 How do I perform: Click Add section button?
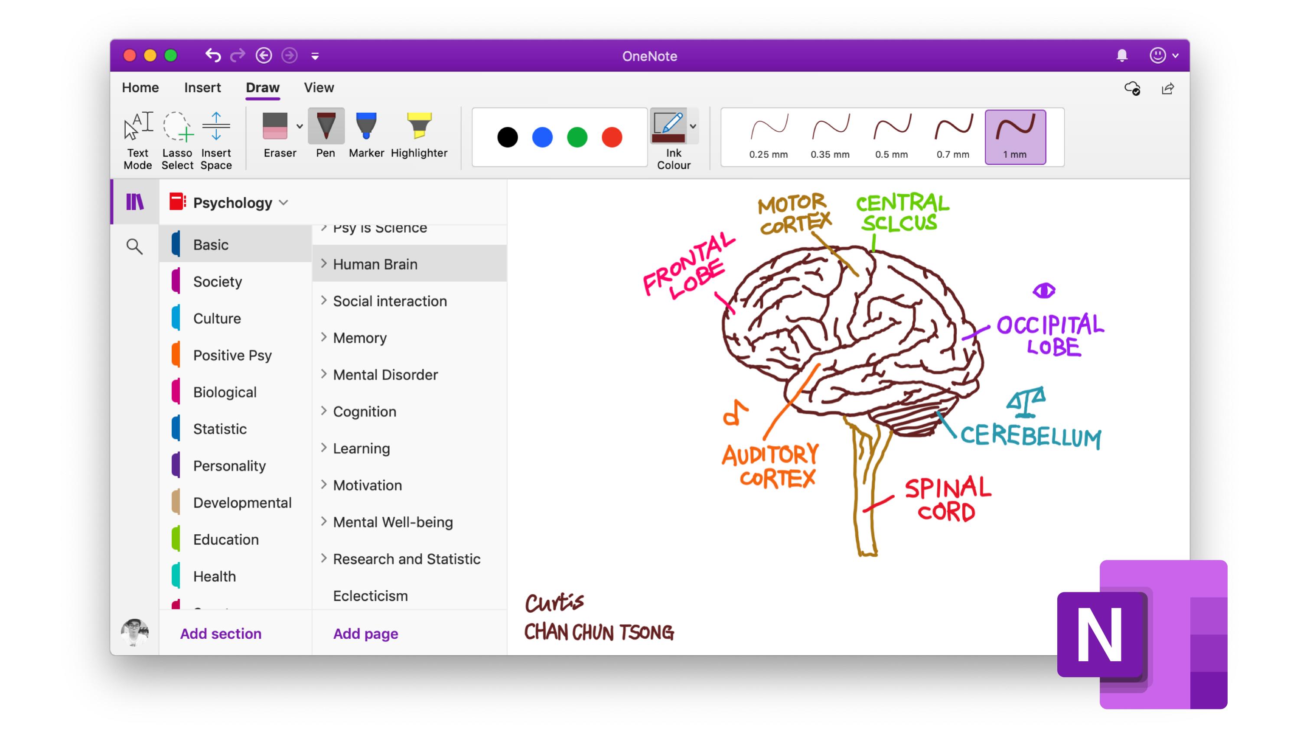coord(221,634)
